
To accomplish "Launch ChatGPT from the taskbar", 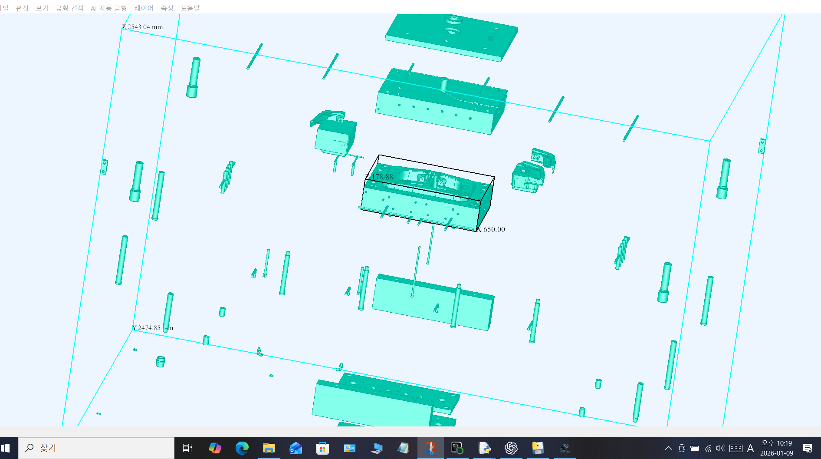I will (511, 448).
